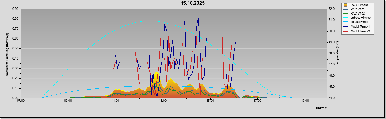Click the diffuse Einstr. legend label

(360, 22)
